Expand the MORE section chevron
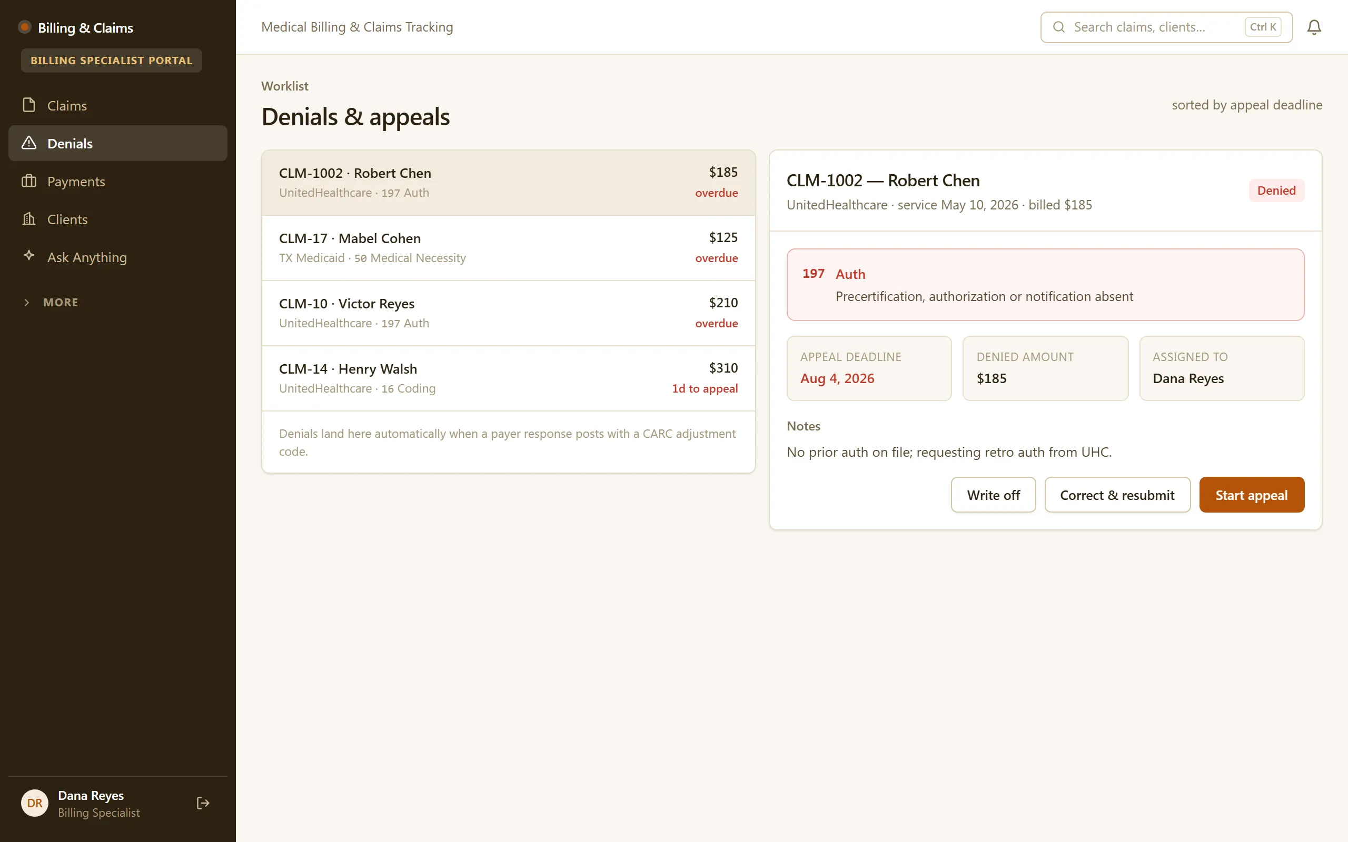Screen dimensions: 1348x842 (27, 303)
